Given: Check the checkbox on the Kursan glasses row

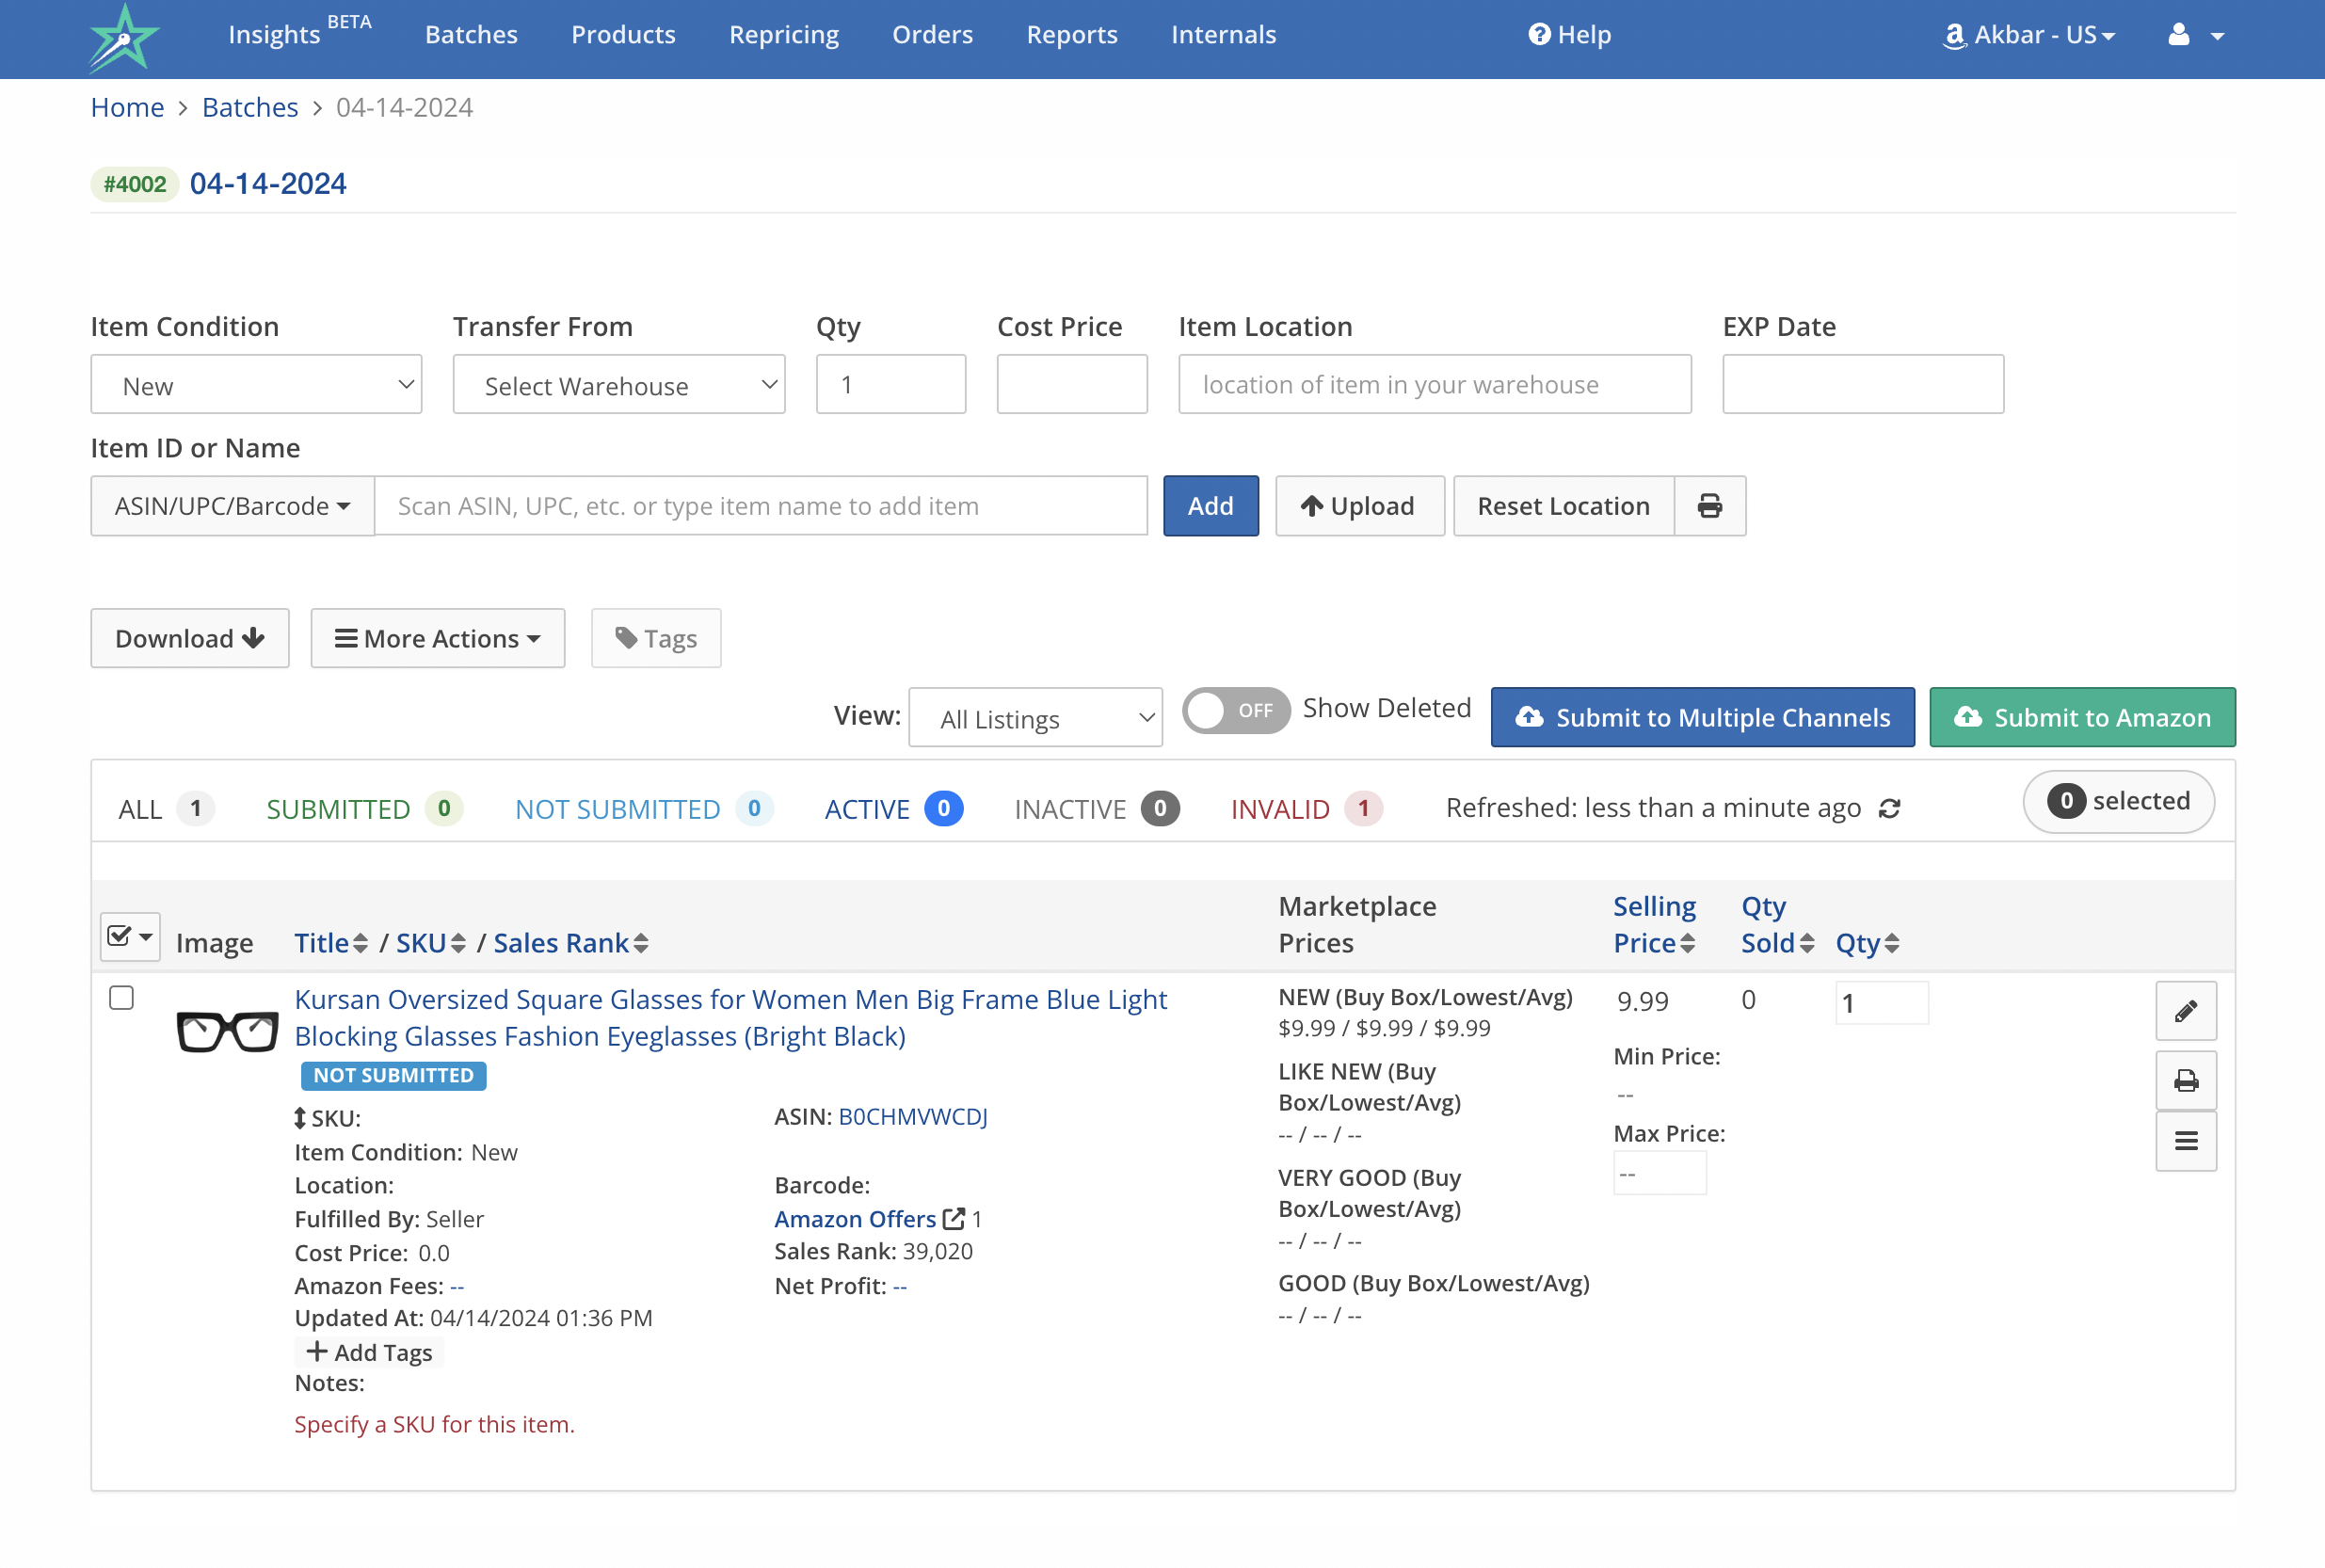Looking at the screenshot, I should coord(121,997).
